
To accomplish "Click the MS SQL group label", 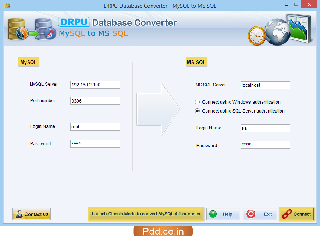I will pyautogui.click(x=196, y=62).
